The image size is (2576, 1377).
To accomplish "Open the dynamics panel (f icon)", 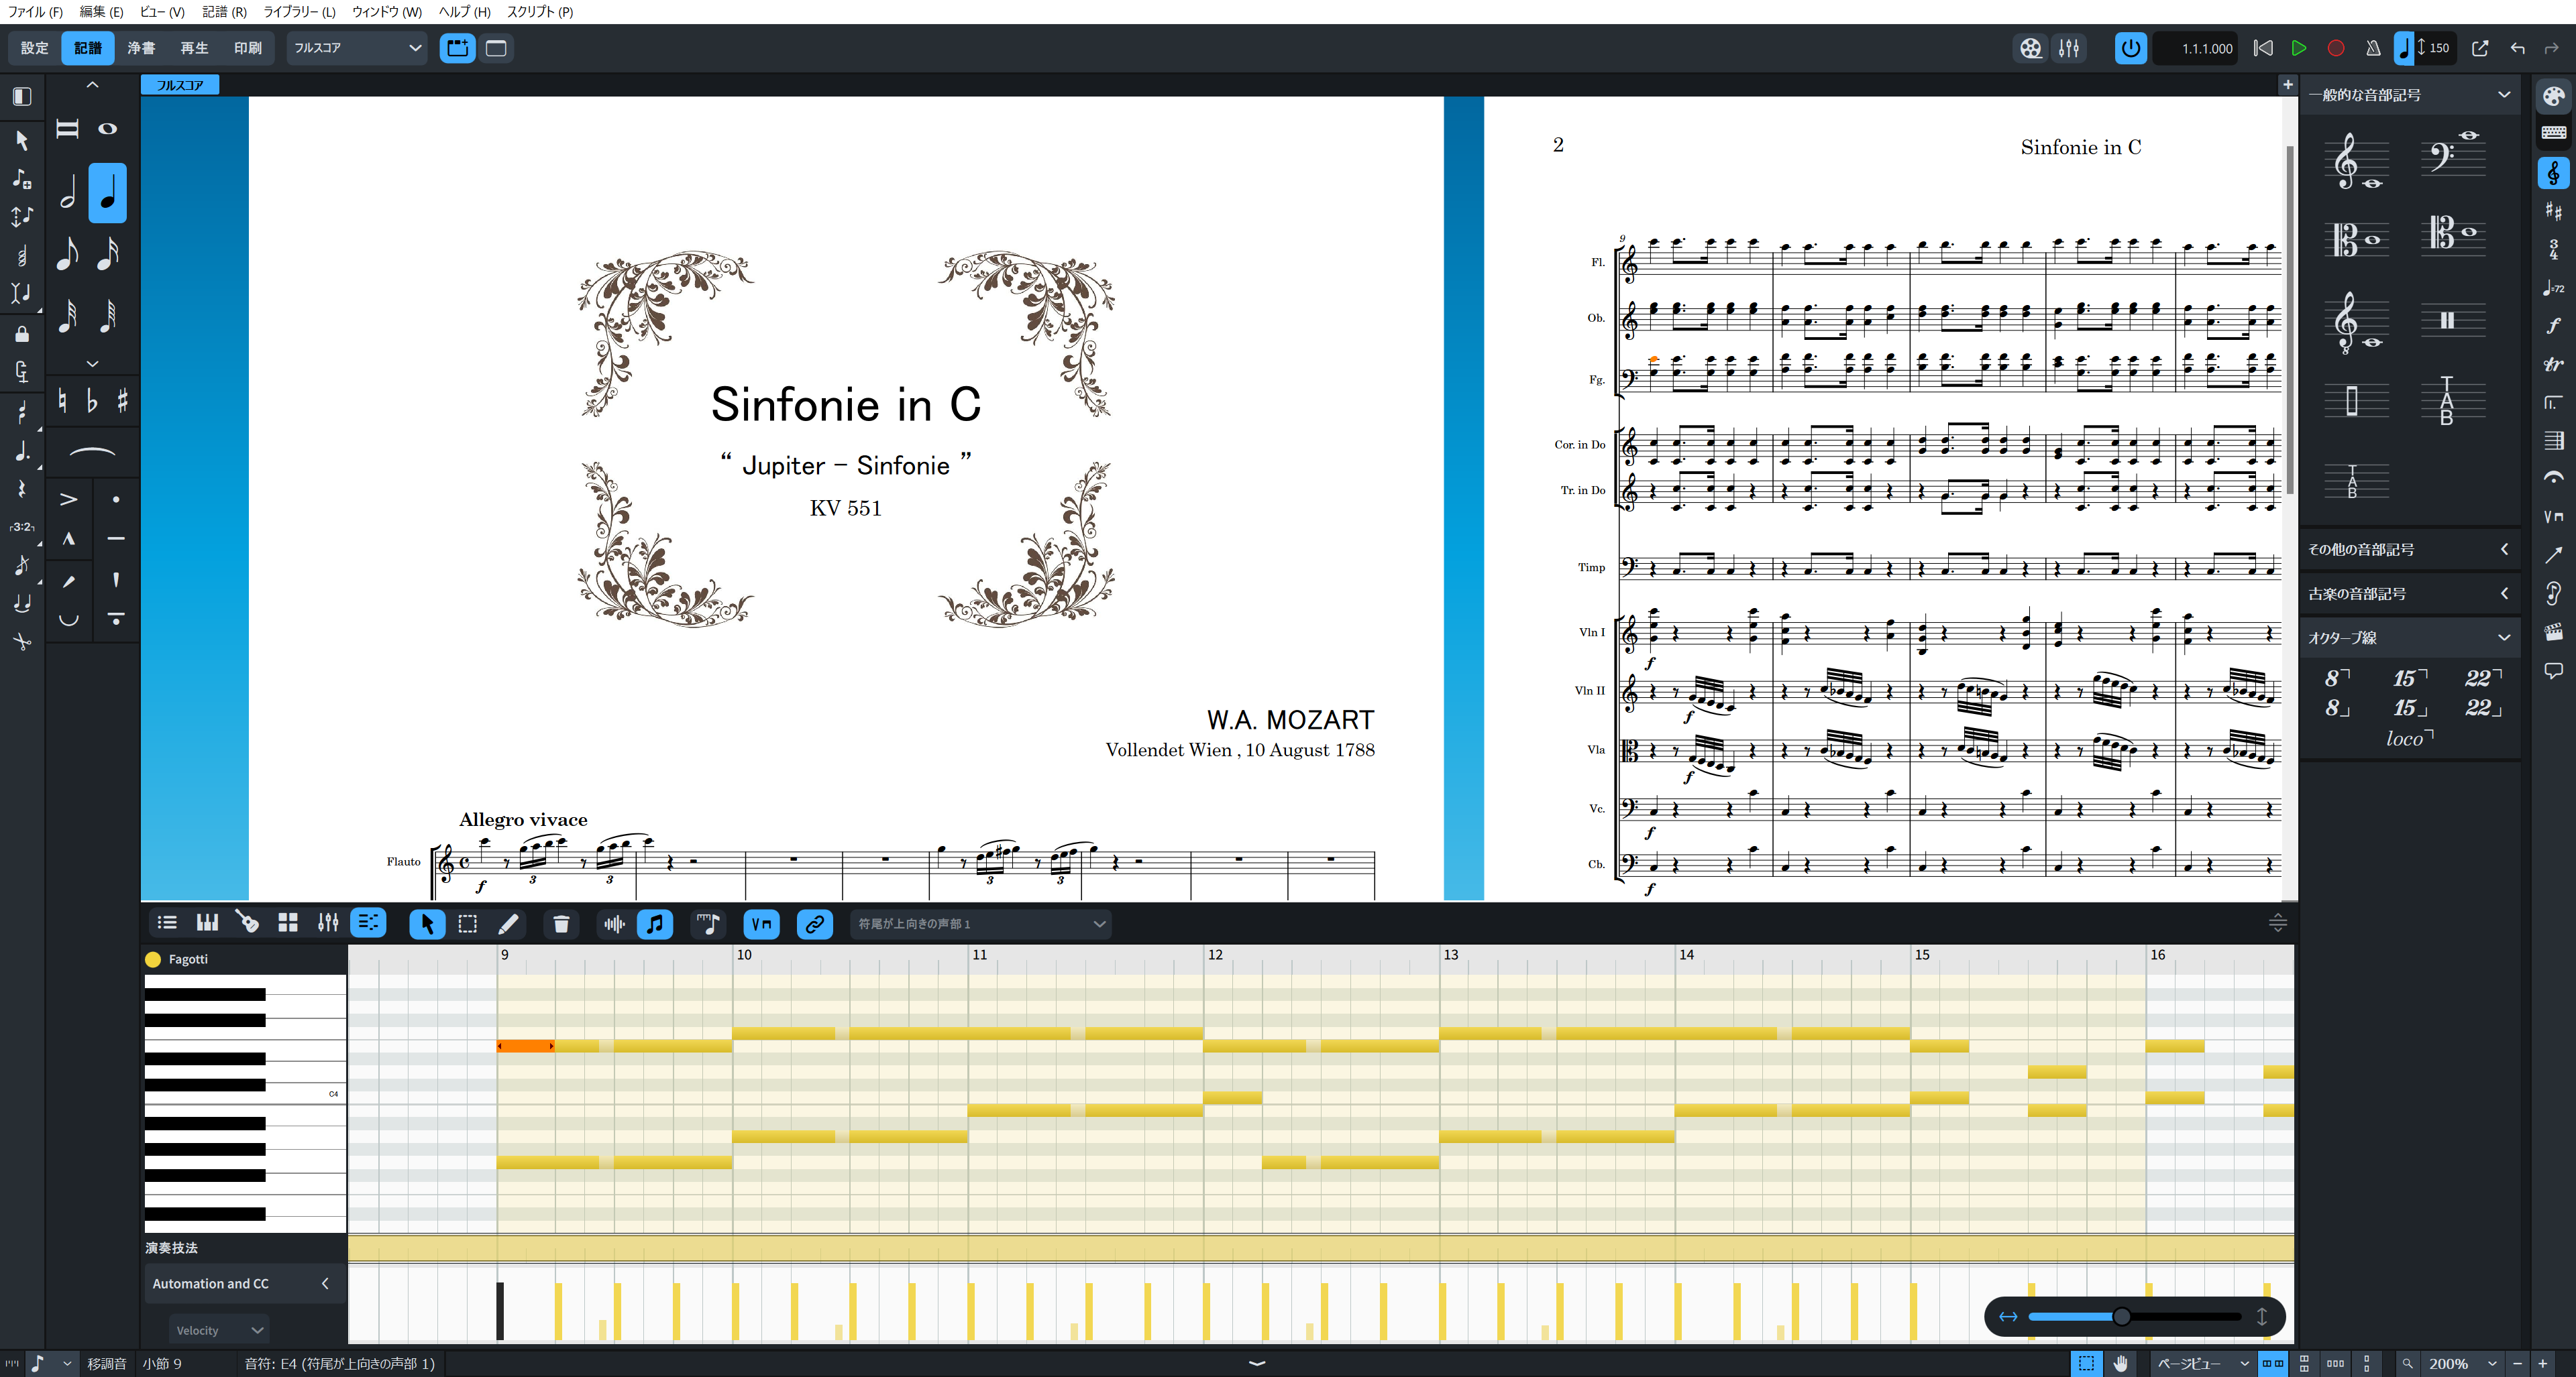I will (2553, 326).
